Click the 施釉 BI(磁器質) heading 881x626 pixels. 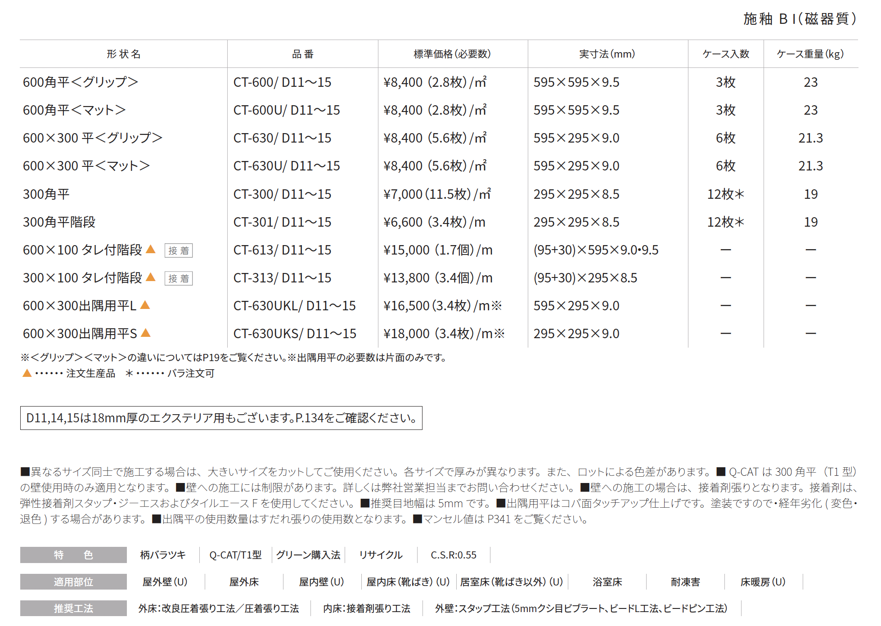click(x=800, y=19)
